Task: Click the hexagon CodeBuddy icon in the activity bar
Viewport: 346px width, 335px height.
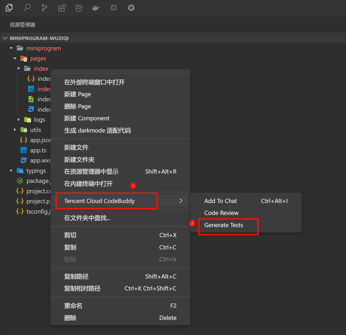Action: tap(131, 8)
